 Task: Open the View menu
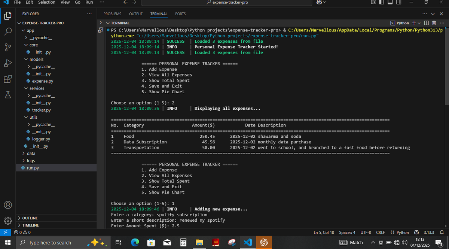coord(65,2)
